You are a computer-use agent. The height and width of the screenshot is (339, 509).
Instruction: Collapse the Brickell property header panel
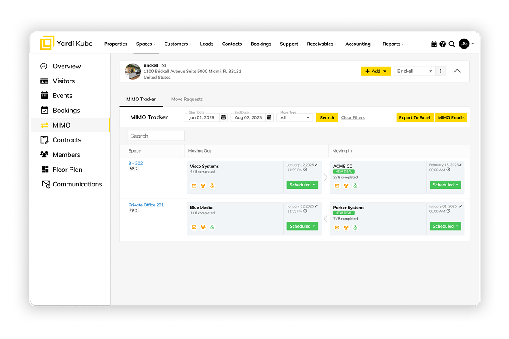click(x=457, y=71)
